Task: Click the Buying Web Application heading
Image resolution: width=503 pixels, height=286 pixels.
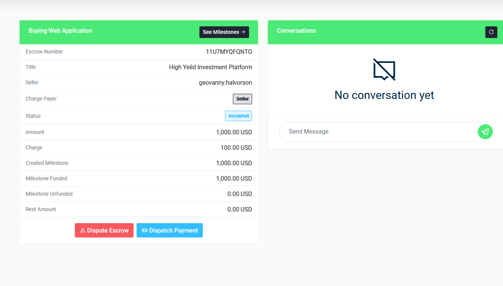Action: coord(60,31)
